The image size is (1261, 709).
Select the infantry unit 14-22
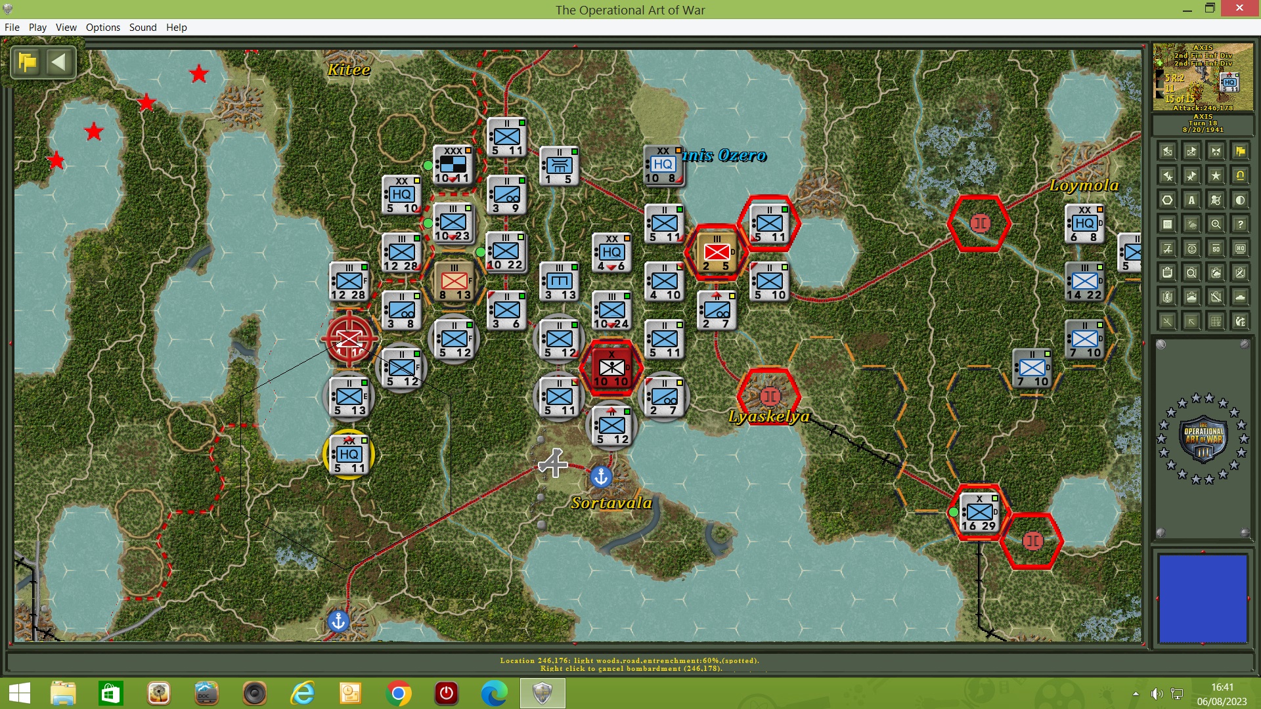tap(1084, 281)
